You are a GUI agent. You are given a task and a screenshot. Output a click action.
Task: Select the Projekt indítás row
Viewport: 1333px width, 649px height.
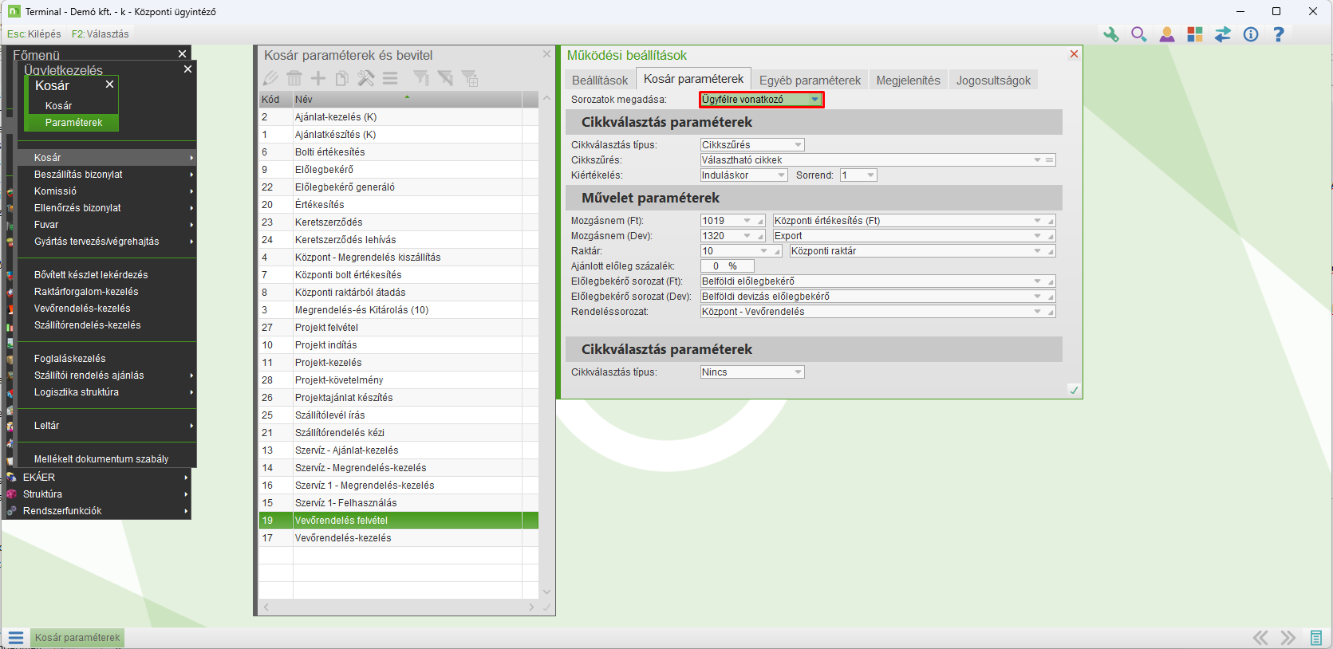pos(399,345)
